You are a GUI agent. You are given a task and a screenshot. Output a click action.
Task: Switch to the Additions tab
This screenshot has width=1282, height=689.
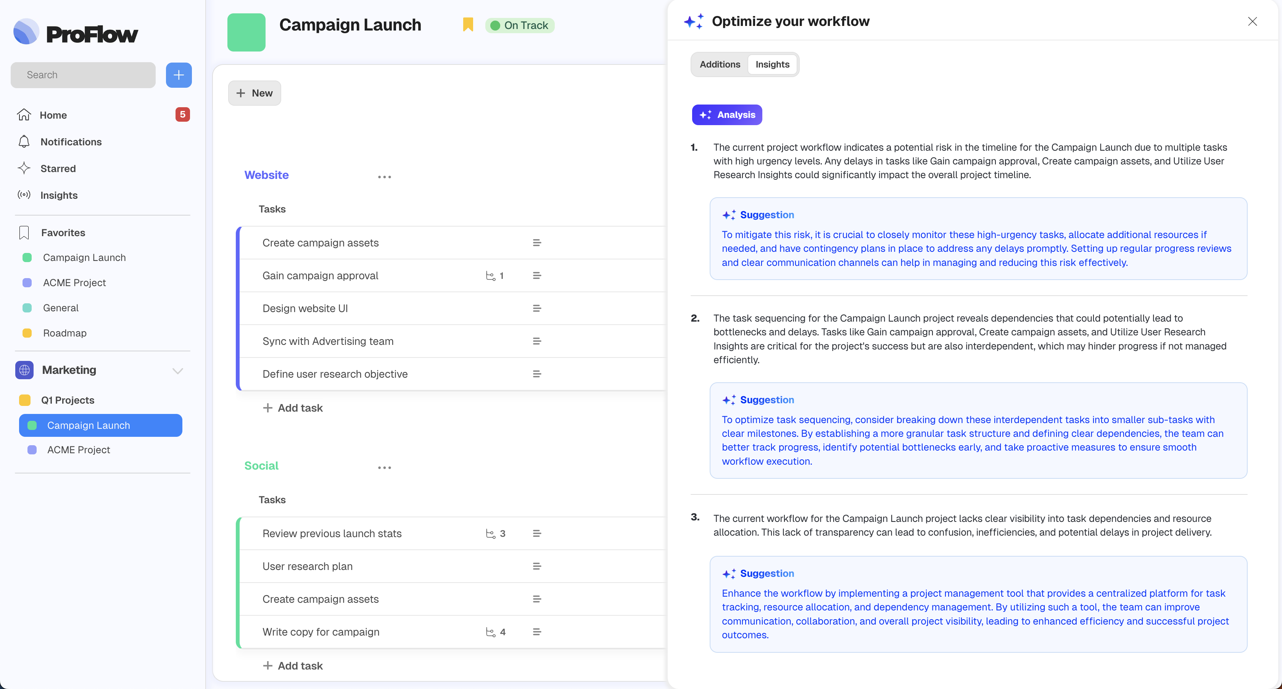click(719, 64)
